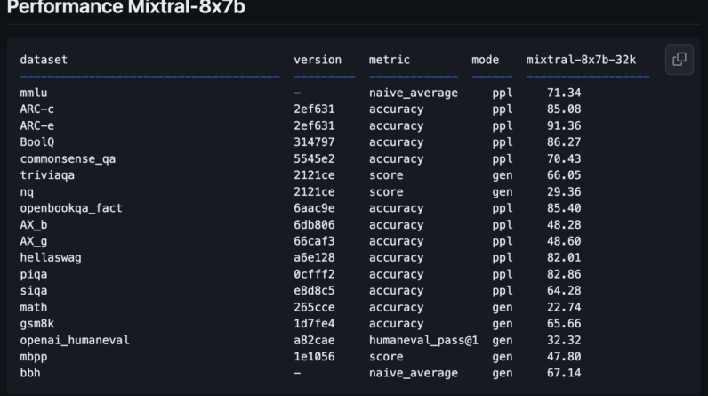
Task: Click the ARC-e score 91.36
Action: pyautogui.click(x=564, y=125)
